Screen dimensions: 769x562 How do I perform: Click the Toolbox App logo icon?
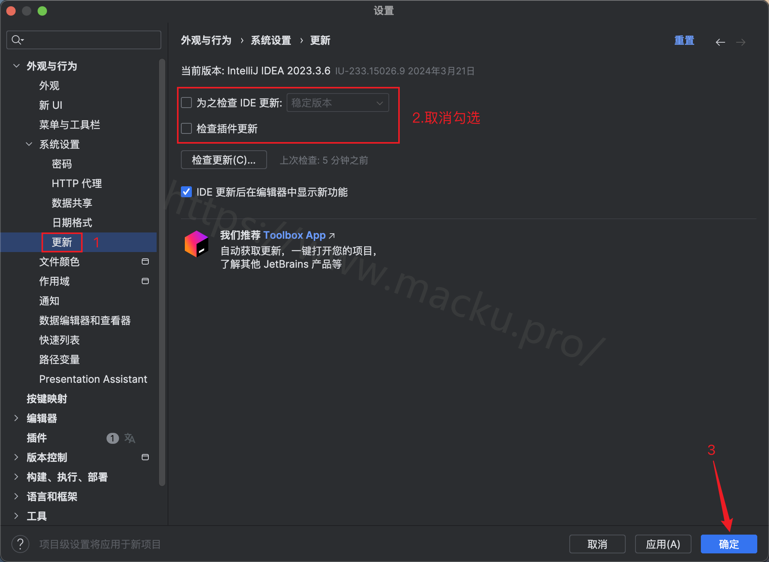pyautogui.click(x=197, y=244)
